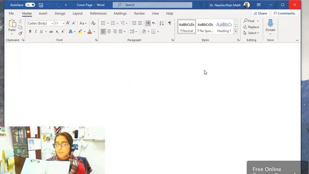
Task: Increase paragraph indent
Action: pos(140,23)
